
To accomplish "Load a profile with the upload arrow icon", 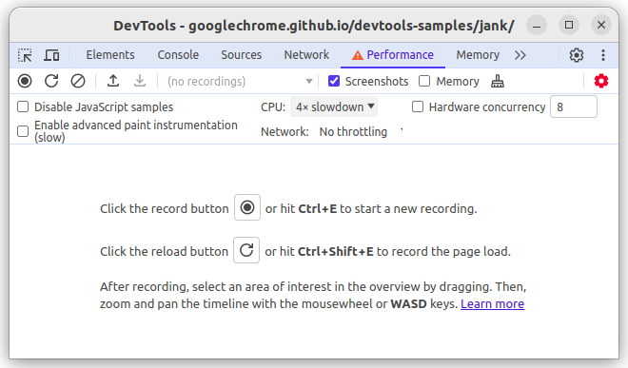I will pos(113,81).
